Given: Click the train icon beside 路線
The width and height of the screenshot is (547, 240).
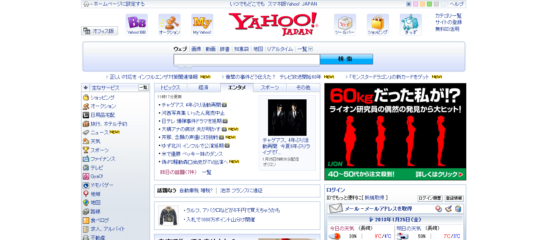Looking at the screenshot, I should click(86, 212).
